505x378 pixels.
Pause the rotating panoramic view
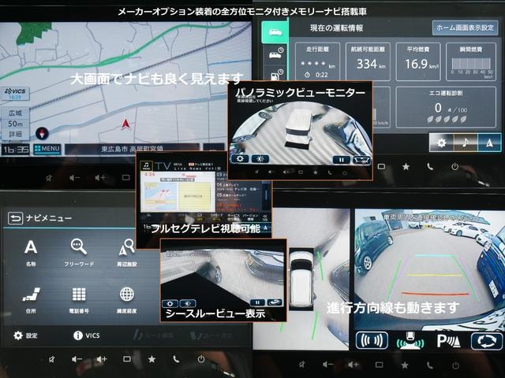[342, 160]
